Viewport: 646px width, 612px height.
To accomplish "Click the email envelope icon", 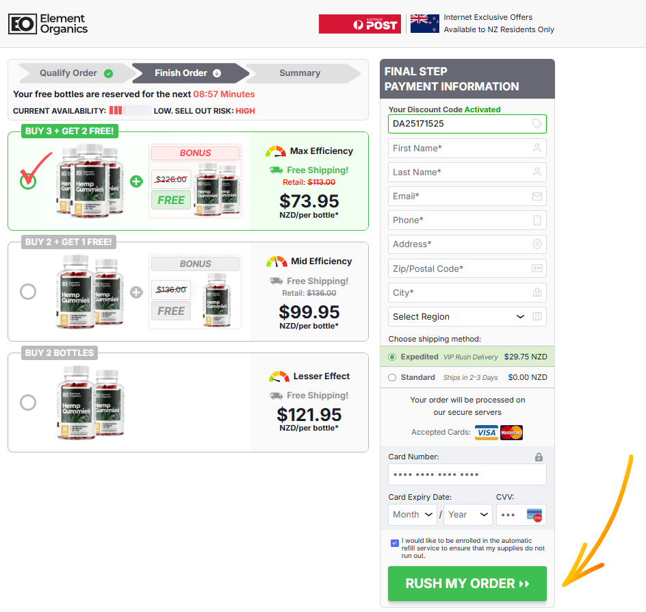I will [x=537, y=196].
